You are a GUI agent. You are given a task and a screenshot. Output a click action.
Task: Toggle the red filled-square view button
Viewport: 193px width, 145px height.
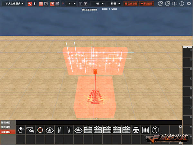pos(52,4)
